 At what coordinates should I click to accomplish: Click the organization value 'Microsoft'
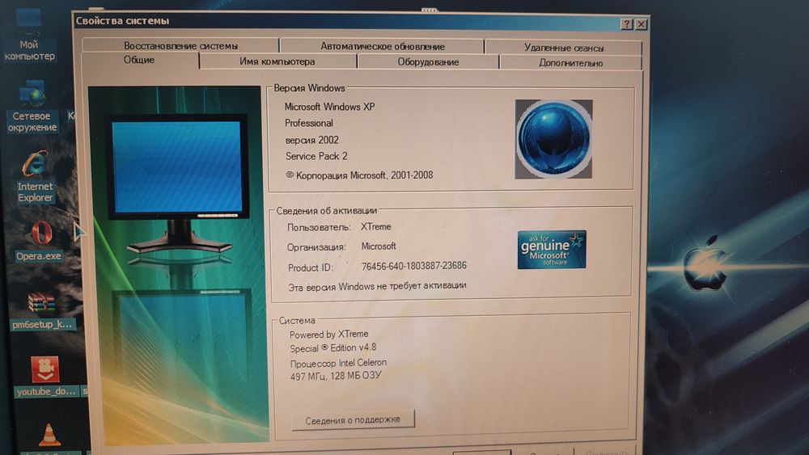pos(379,246)
